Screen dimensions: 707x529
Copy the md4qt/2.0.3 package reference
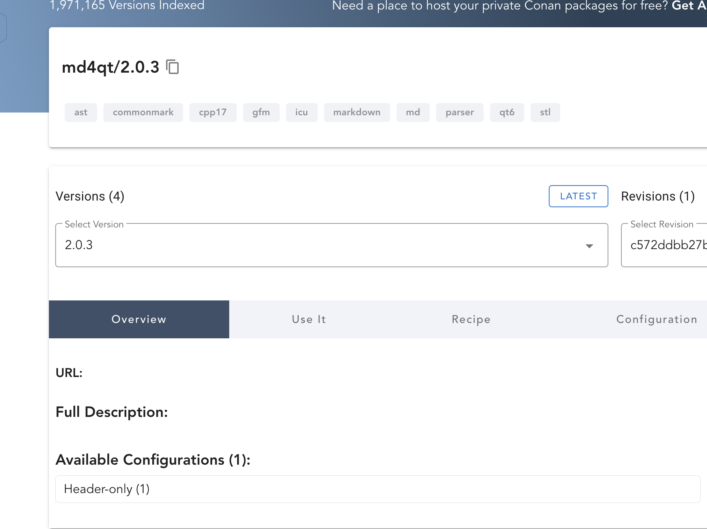pyautogui.click(x=172, y=67)
